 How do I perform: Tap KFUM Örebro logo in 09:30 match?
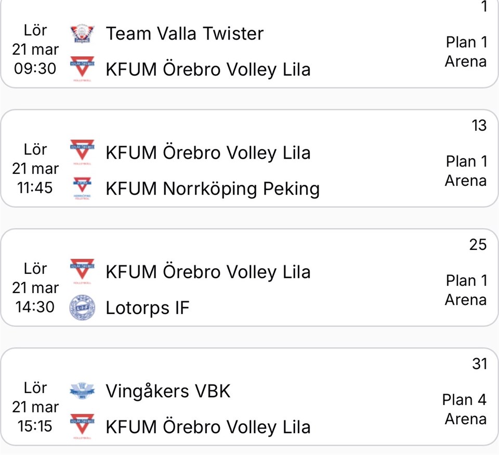(x=82, y=69)
